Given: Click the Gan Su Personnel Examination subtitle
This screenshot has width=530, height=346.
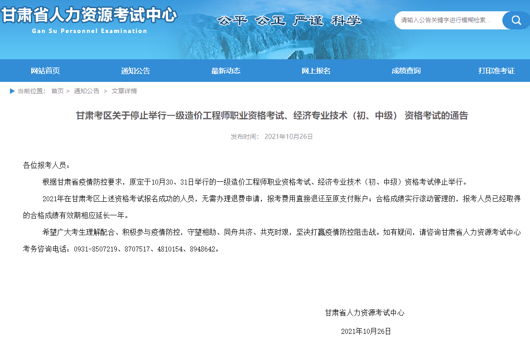Looking at the screenshot, I should click(90, 31).
